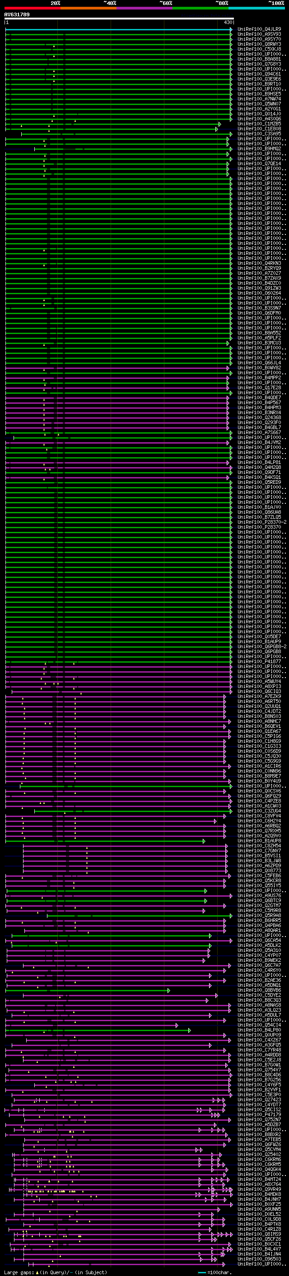Select the UniRef100_Q7G8Y3 label

click(259, 64)
